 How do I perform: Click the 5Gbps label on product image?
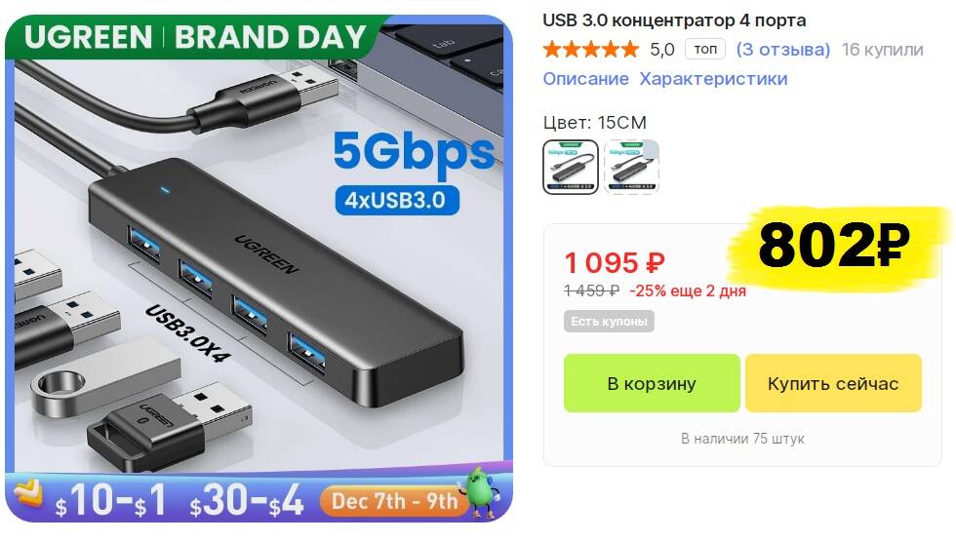tap(414, 153)
